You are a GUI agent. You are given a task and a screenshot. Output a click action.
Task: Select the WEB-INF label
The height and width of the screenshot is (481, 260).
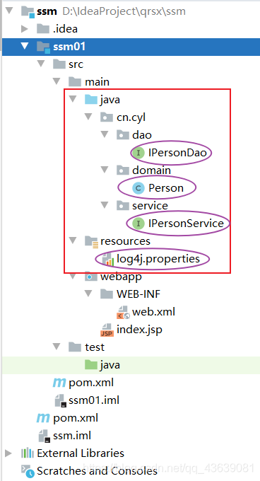tap(138, 294)
